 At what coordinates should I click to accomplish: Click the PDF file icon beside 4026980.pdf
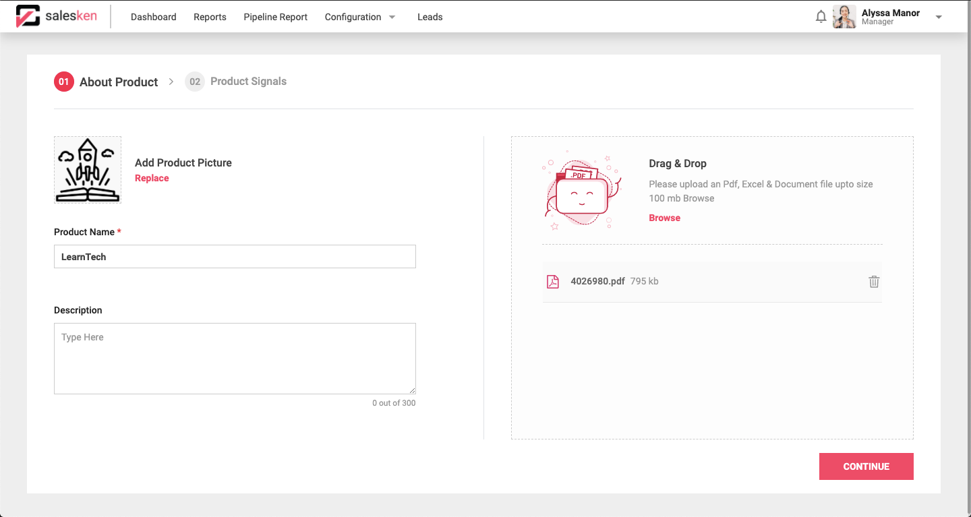(552, 282)
